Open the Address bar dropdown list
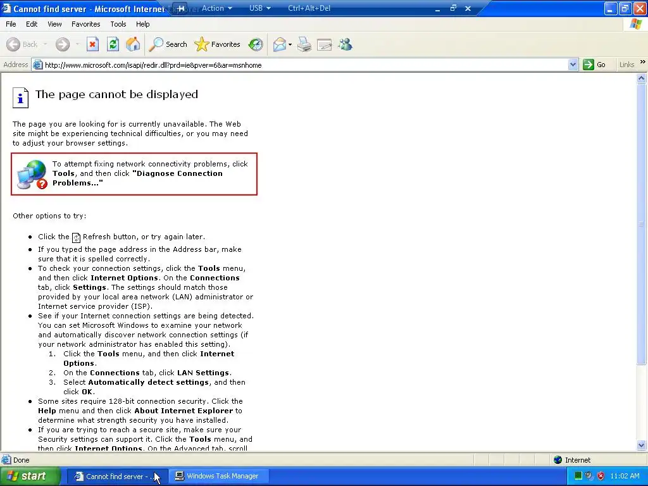Viewport: 648px width, 486px height. [573, 65]
